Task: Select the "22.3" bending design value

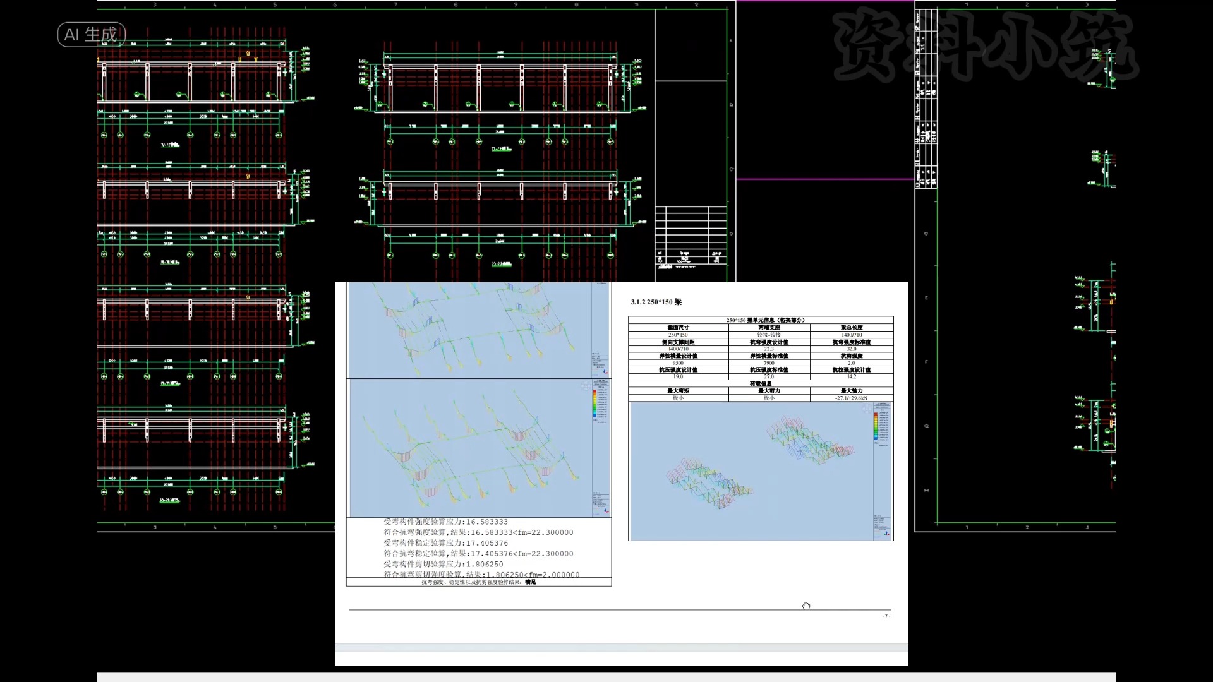Action: (769, 349)
